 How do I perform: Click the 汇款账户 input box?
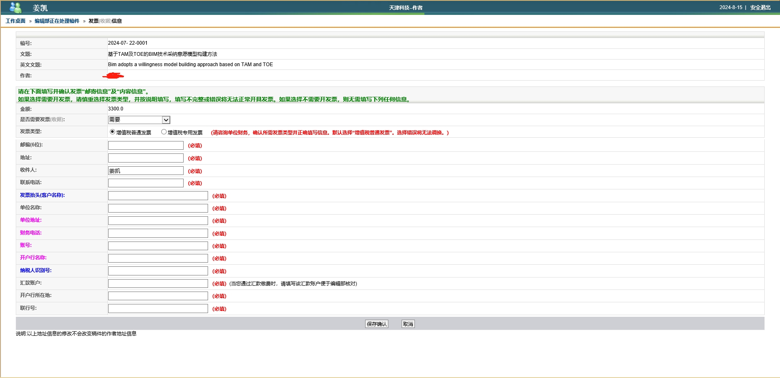pyautogui.click(x=158, y=284)
